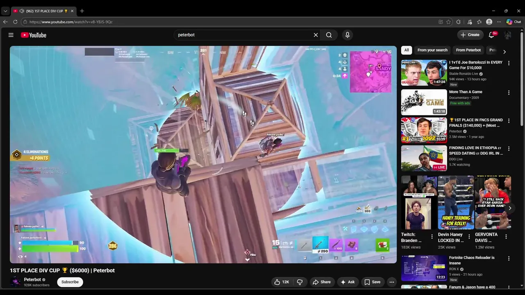The height and width of the screenshot is (295, 525).
Task: Open the Stable Ronaldo Live channel
Action: pyautogui.click(x=464, y=74)
